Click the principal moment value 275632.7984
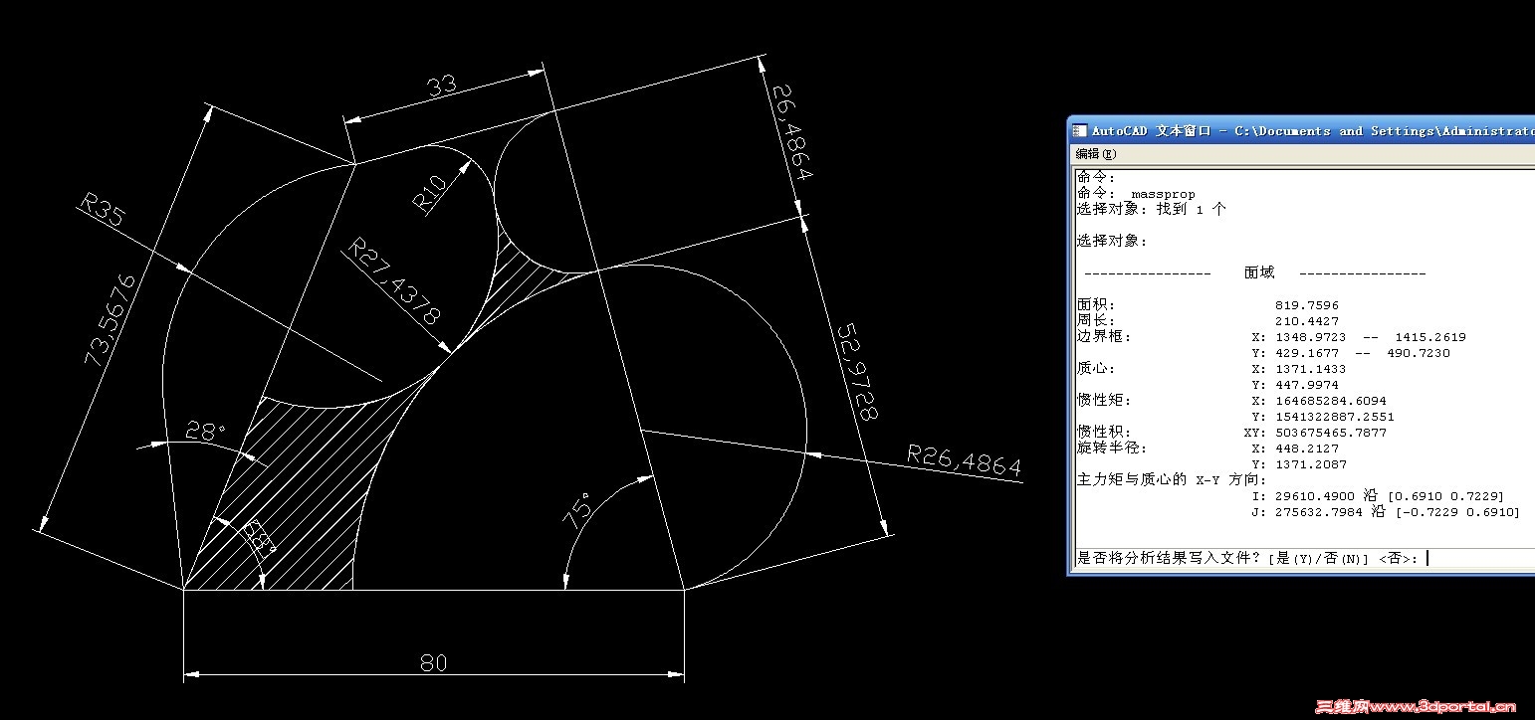The width and height of the screenshot is (1535, 720). [1319, 512]
